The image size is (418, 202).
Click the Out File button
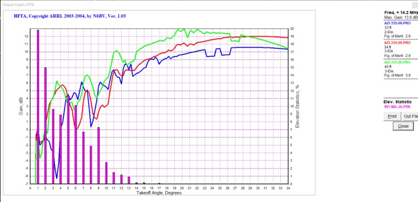click(410, 117)
